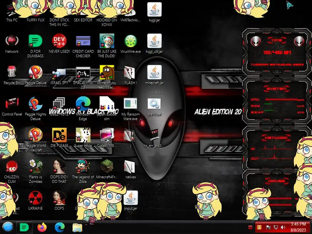The image size is (312, 234).
Task: Open the Minecraft4Fr... grass block icon
Action: [107, 166]
